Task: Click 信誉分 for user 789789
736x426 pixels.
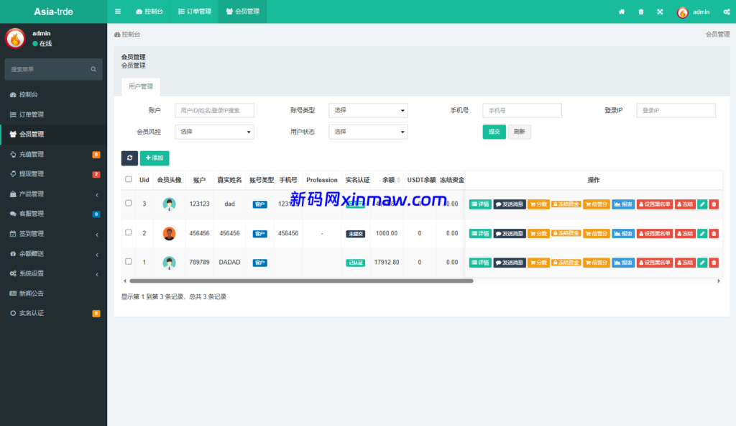Action: (x=596, y=263)
